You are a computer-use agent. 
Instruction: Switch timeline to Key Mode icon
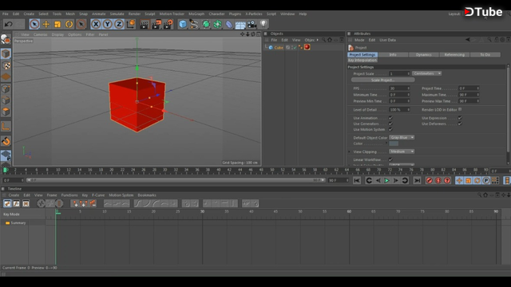pos(7,204)
